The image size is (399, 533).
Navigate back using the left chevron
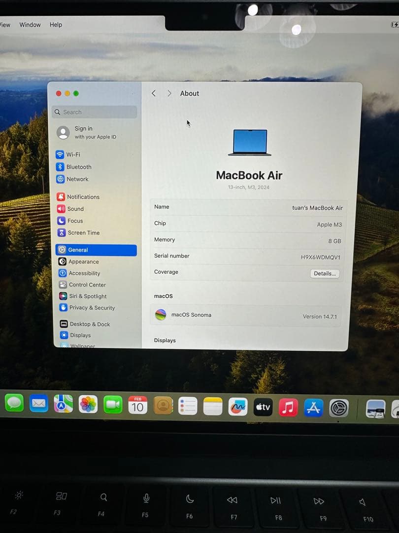153,93
